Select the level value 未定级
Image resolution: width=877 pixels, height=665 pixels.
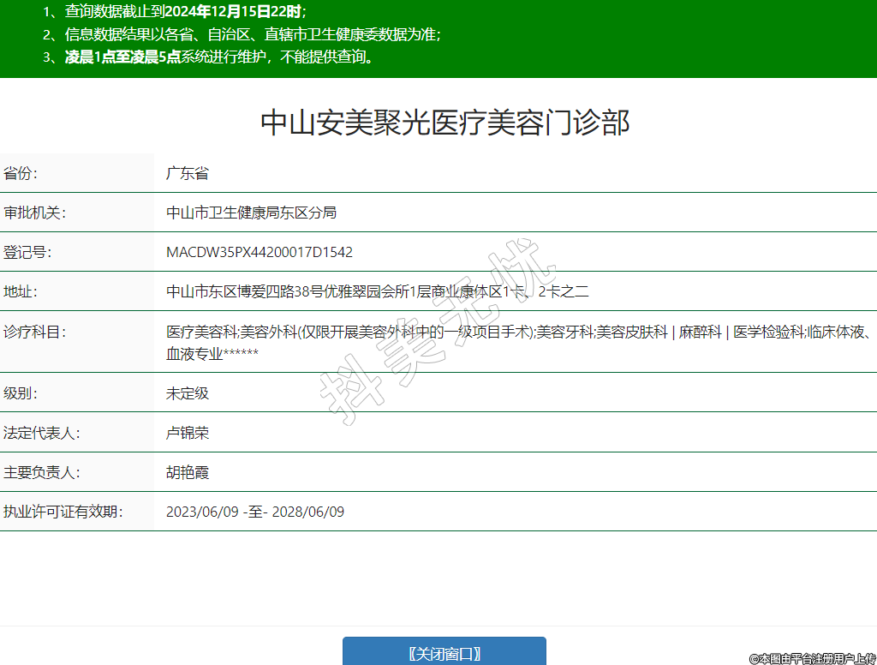pos(188,393)
